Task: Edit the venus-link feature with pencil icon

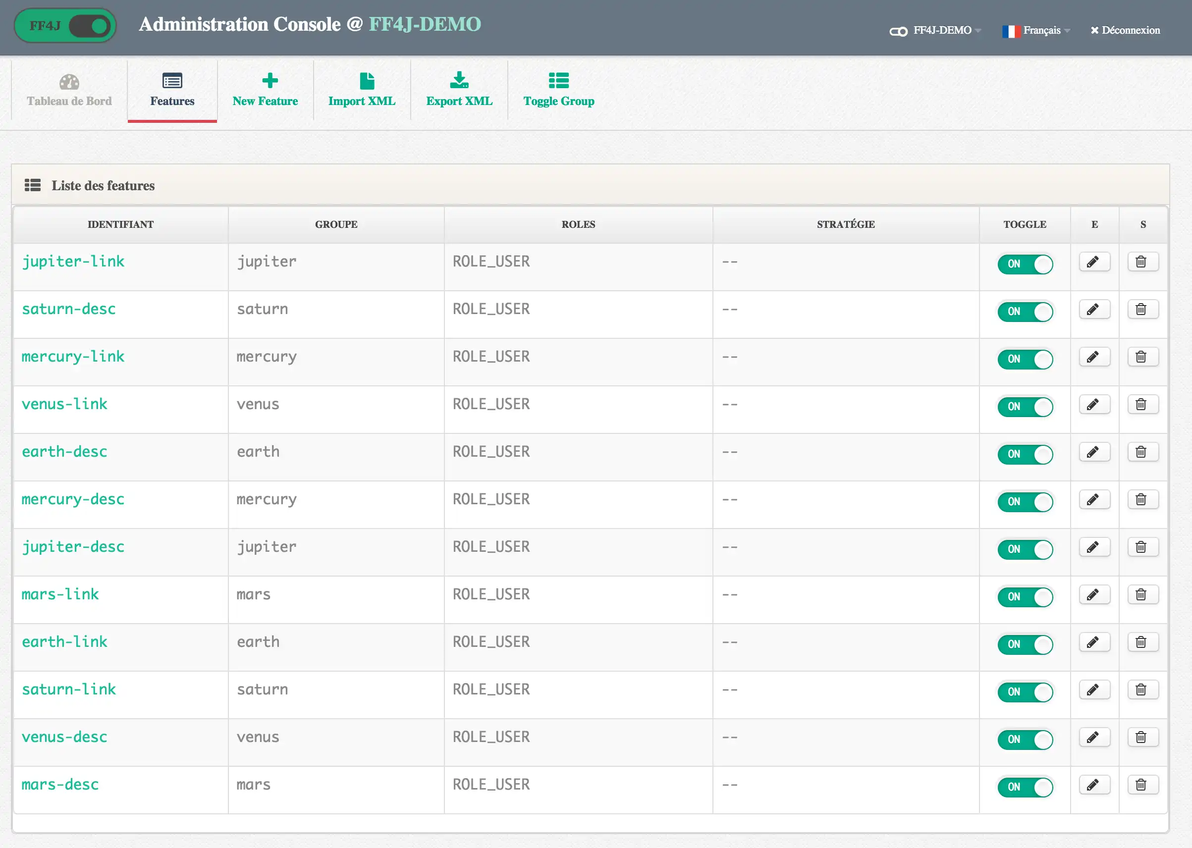Action: pyautogui.click(x=1094, y=404)
